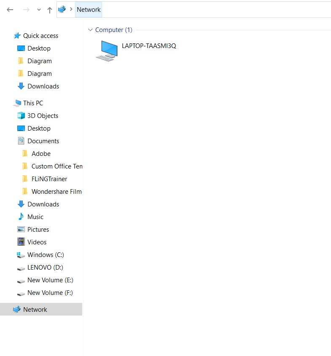
Task: Open the Windows (C:) drive
Action: click(x=46, y=255)
